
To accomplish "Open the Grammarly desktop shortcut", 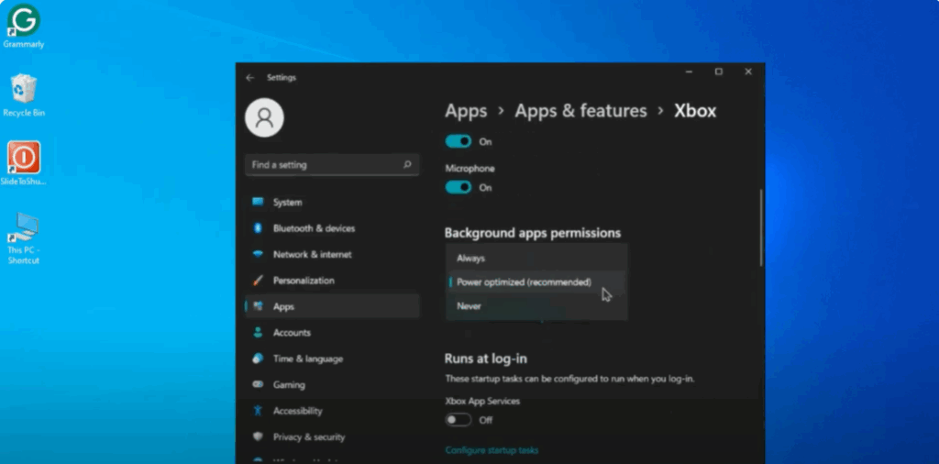I will point(23,27).
